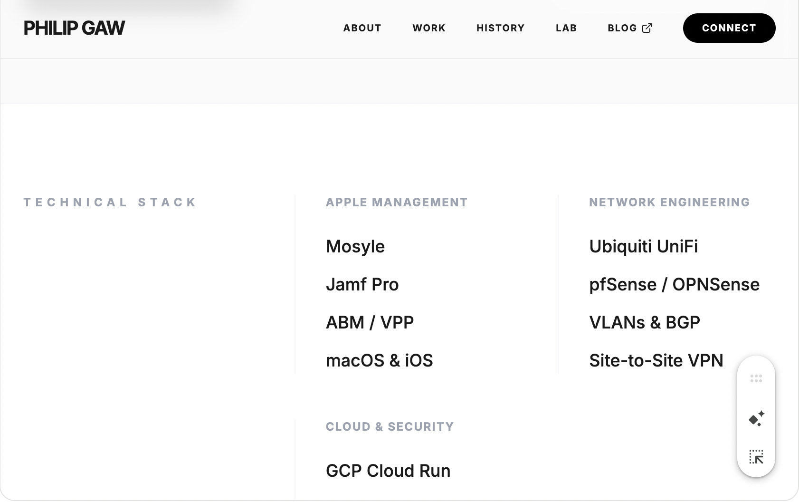Click the pfSense / OPNSense entry
Viewport: 799px width, 502px height.
[x=674, y=284]
